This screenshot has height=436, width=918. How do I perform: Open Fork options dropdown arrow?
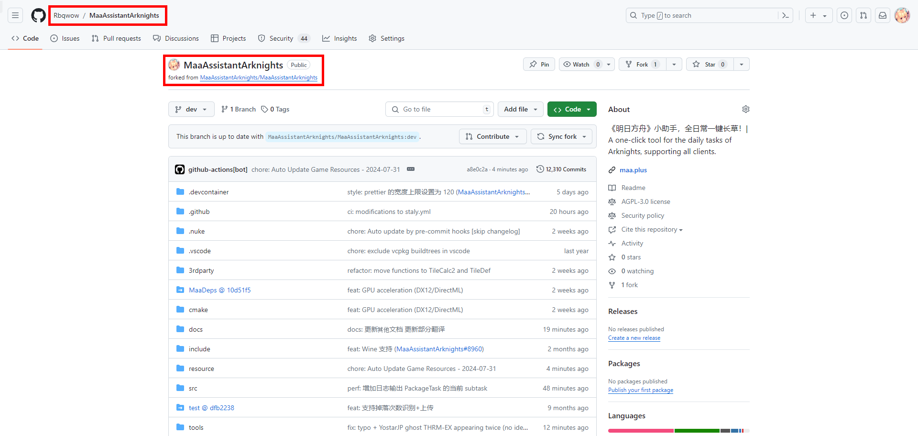click(x=674, y=64)
